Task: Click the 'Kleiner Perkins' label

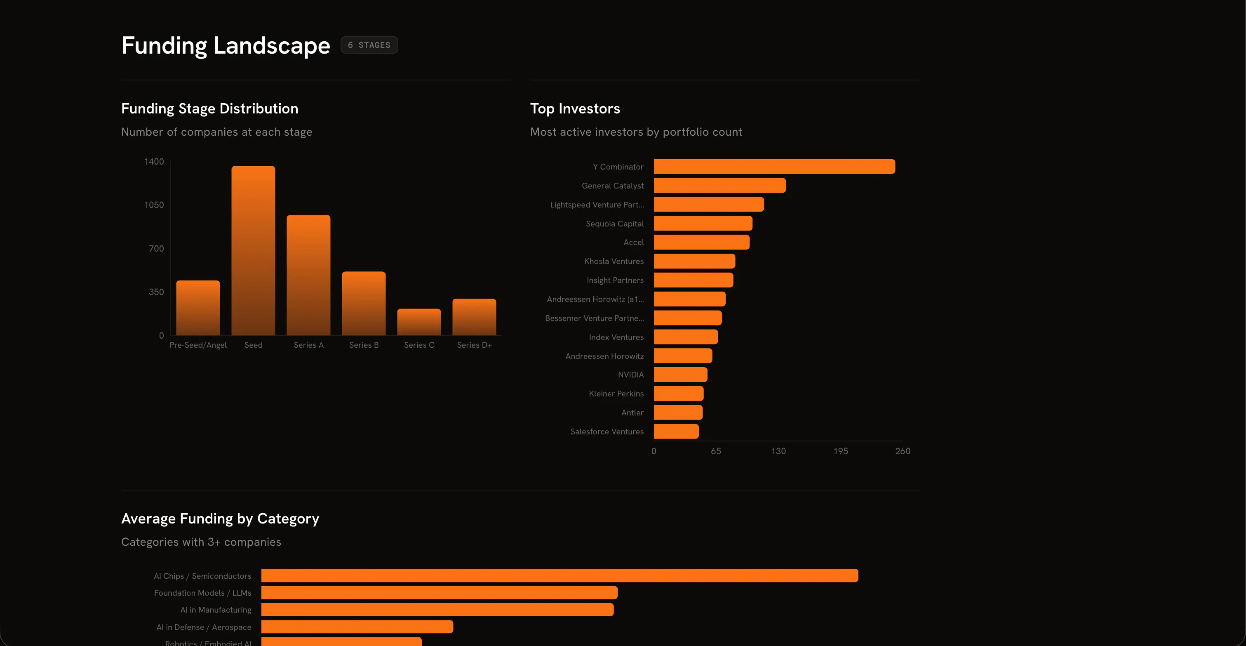Action: (x=616, y=394)
